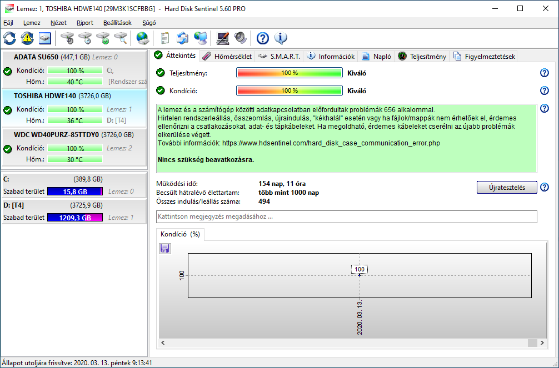Switch to the Napló tab
Screen dimensions: 559x368
[377, 56]
